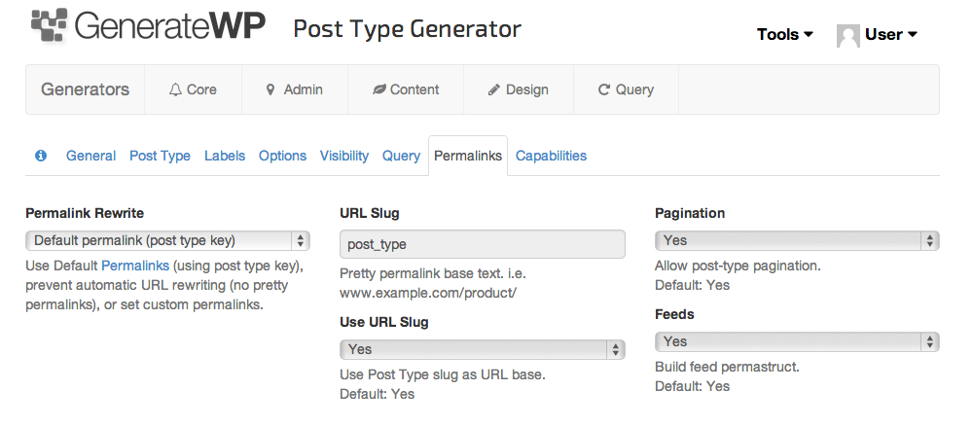973x426 pixels.
Task: Click the URL Slug text field
Action: coord(482,244)
